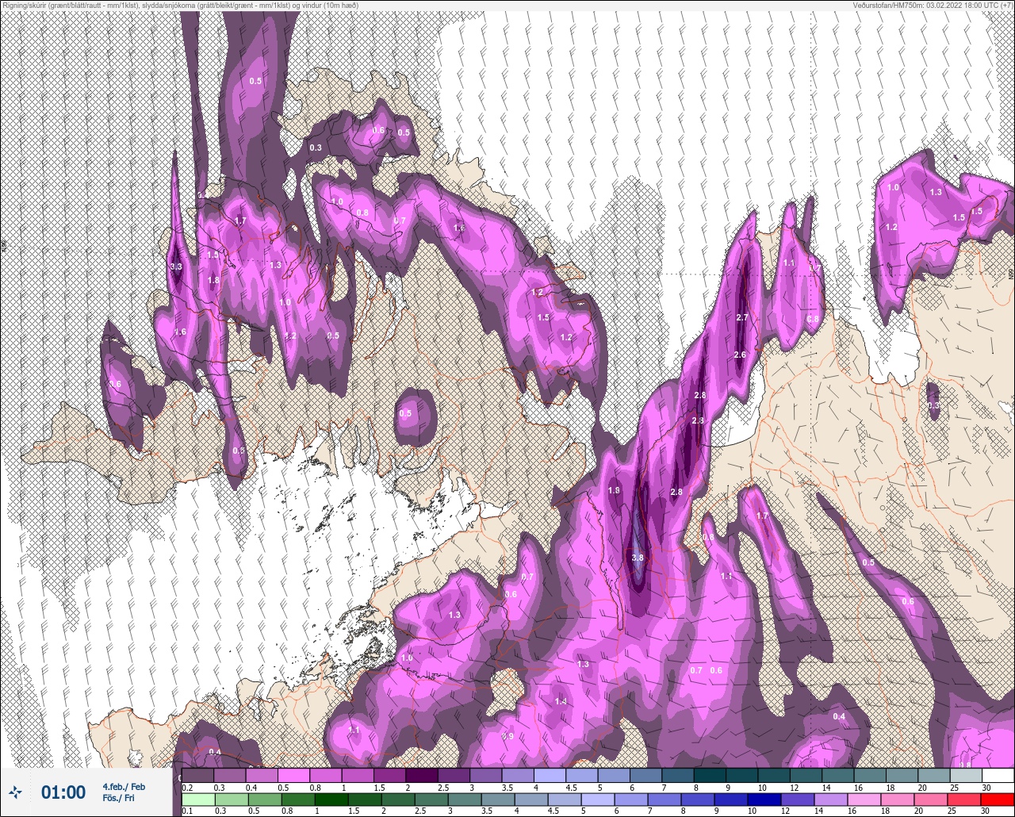Select lower legend red swatch above 30

pyautogui.click(x=998, y=800)
